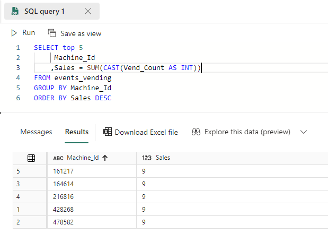Click the GROUP BY keyword in line 5
Image resolution: width=328 pixels, height=234 pixels.
point(50,88)
